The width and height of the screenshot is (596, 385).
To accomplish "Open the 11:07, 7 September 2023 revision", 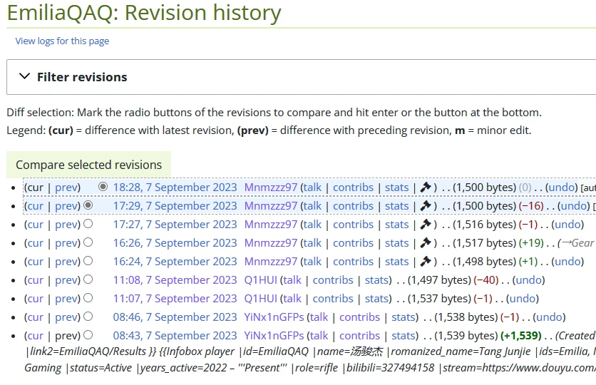I will pyautogui.click(x=175, y=299).
